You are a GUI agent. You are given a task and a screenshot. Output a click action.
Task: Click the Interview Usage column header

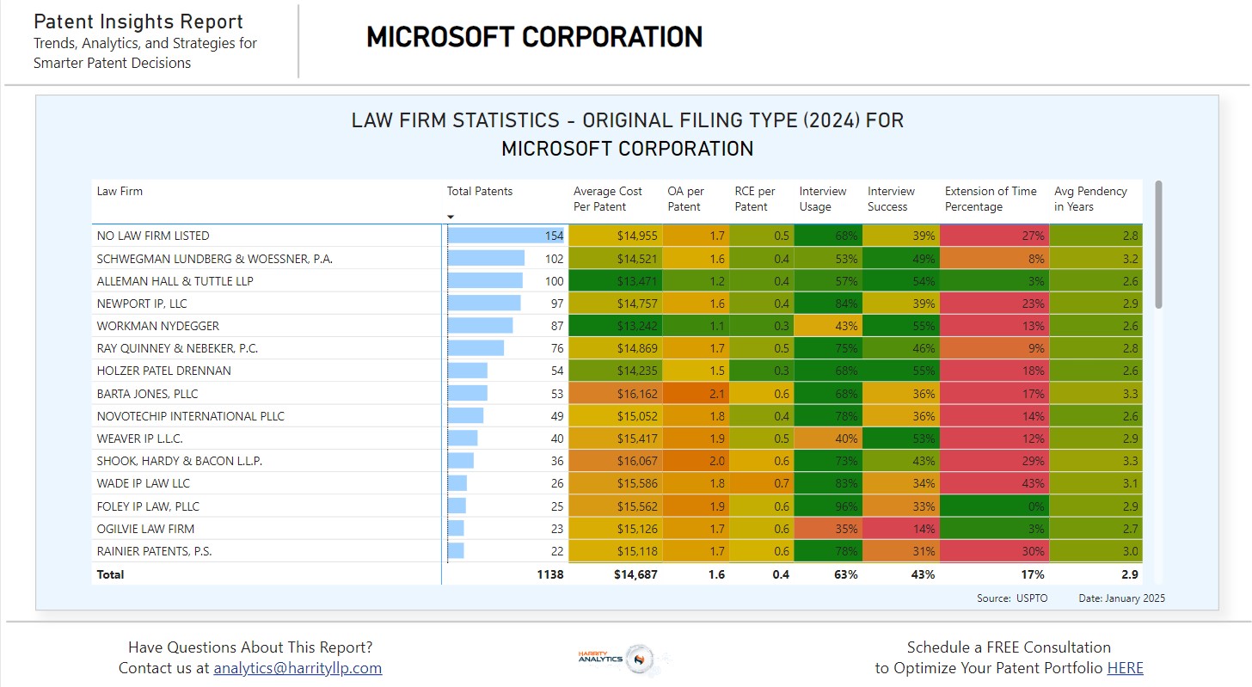coord(822,199)
